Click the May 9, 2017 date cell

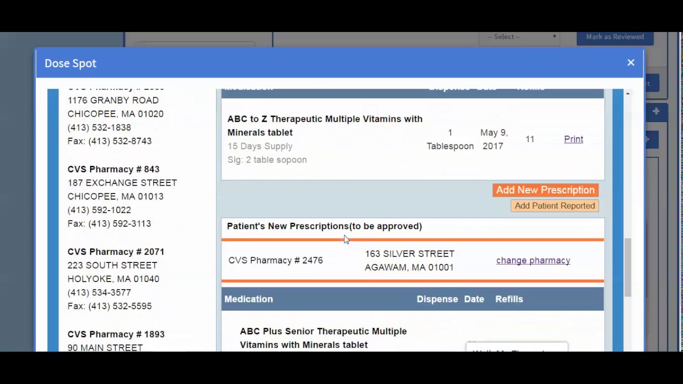494,139
